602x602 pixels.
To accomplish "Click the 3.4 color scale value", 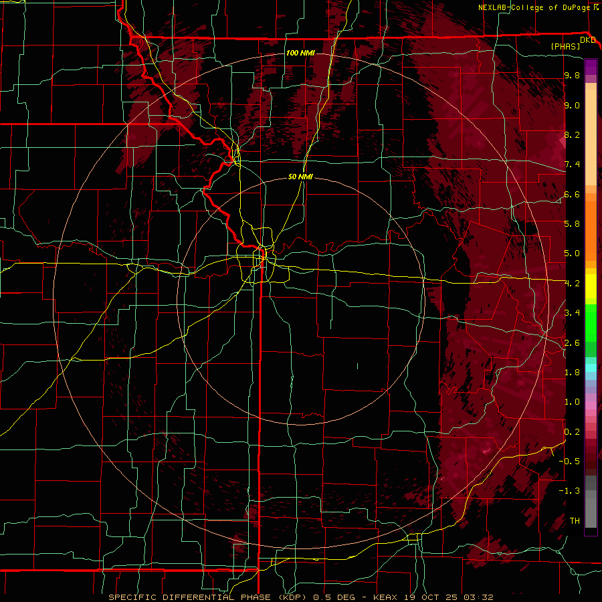I will (572, 313).
